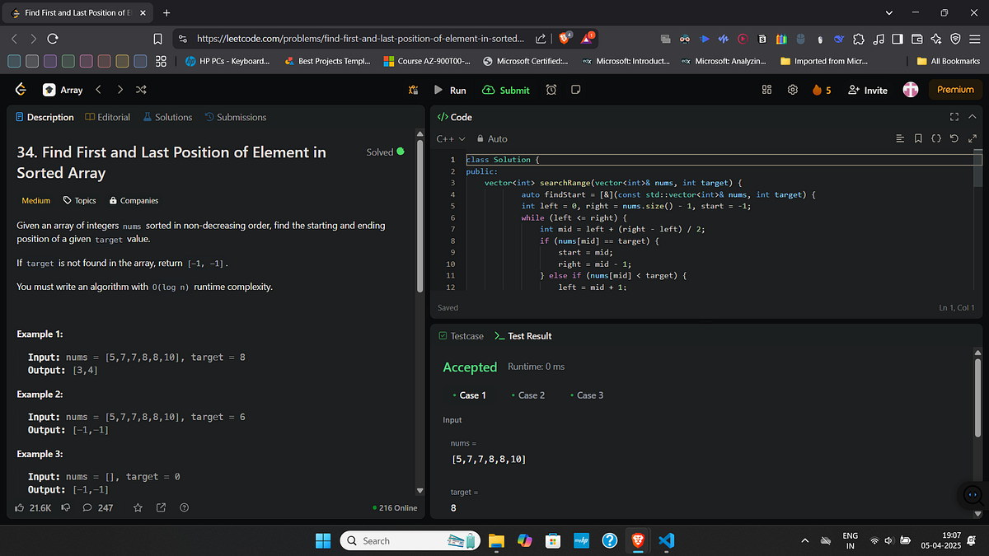Expand the browser tab search dropdown
This screenshot has width=989, height=556.
(x=888, y=14)
